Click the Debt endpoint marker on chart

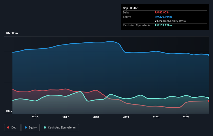(x=209, y=101)
